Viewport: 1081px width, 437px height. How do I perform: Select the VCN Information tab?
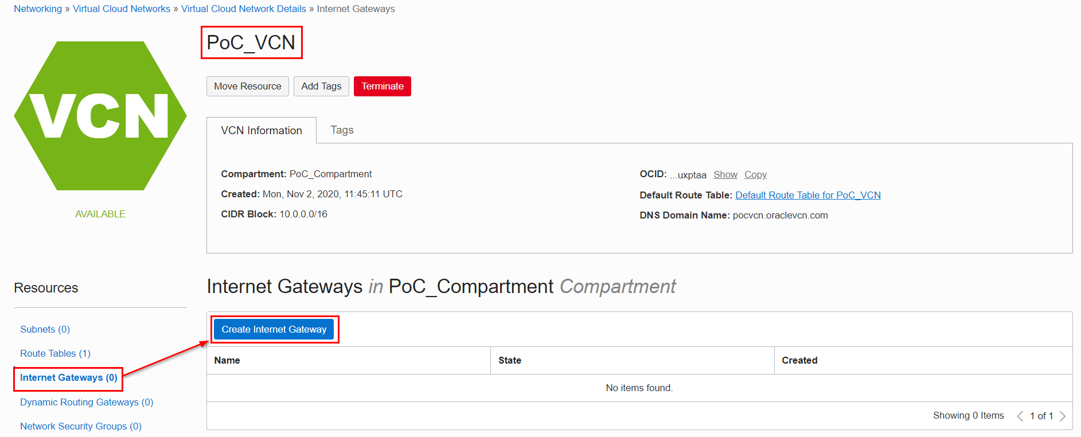click(x=261, y=131)
